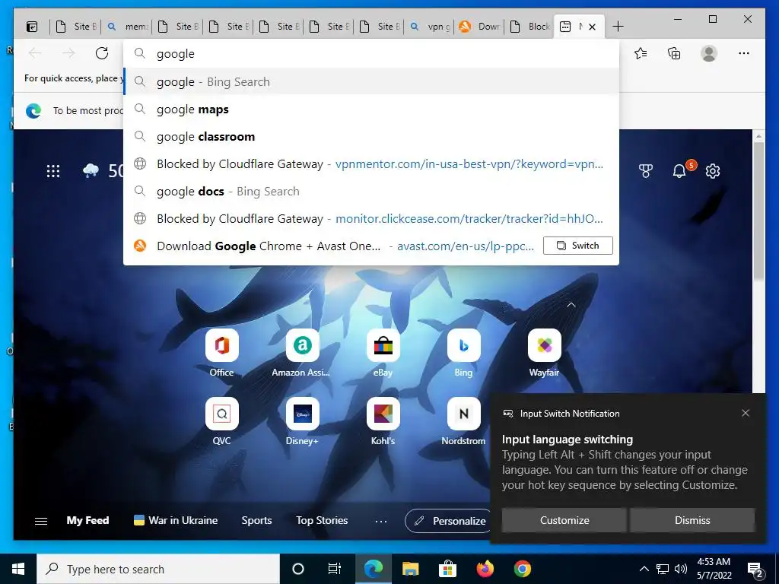Open the Action Center notifications icon

point(755,570)
